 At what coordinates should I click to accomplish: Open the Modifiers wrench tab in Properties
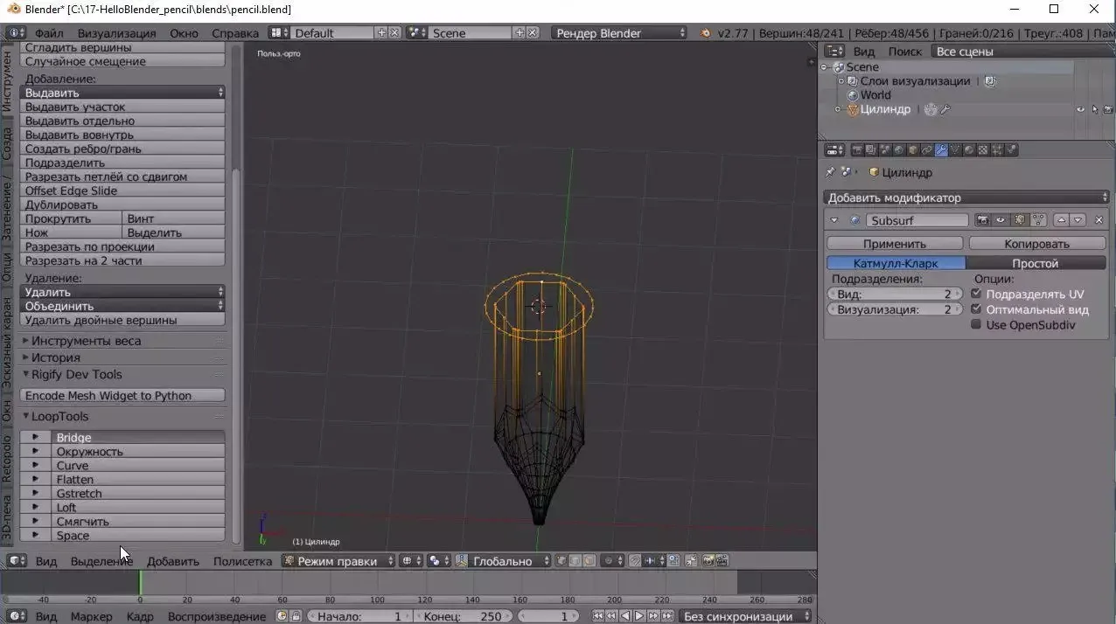[x=941, y=150]
